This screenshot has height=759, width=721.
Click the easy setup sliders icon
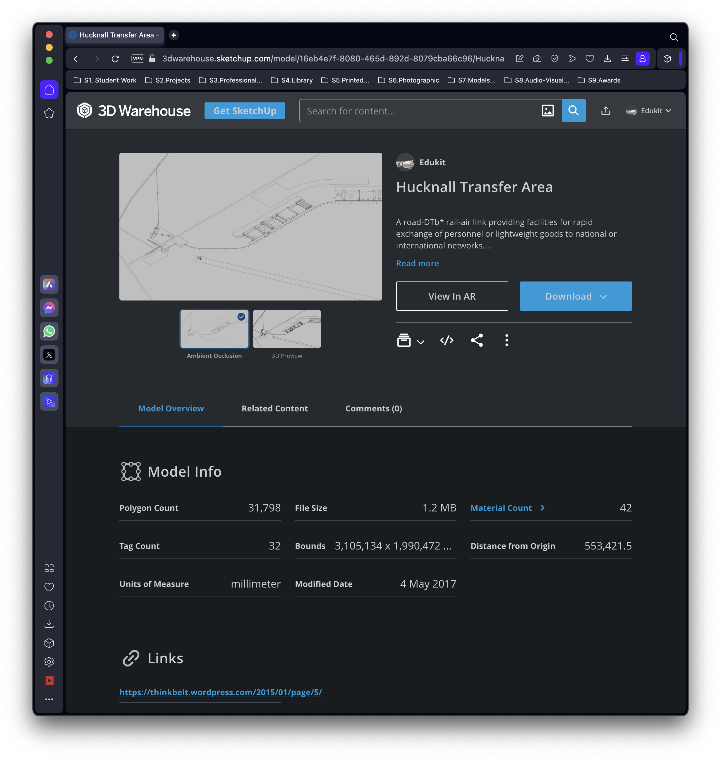point(625,59)
